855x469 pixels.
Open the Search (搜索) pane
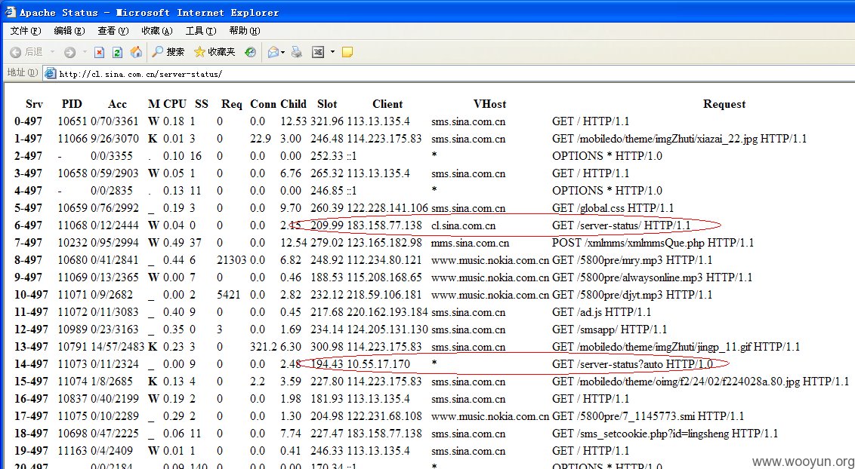pyautogui.click(x=168, y=52)
